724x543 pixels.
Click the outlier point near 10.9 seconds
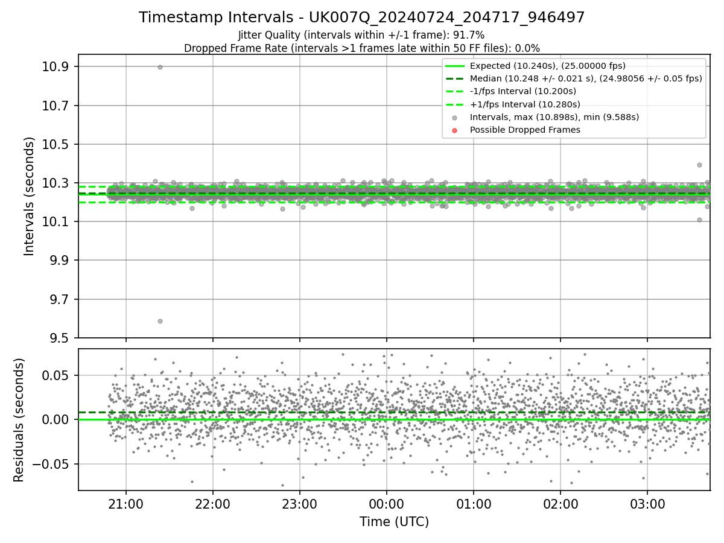click(160, 67)
